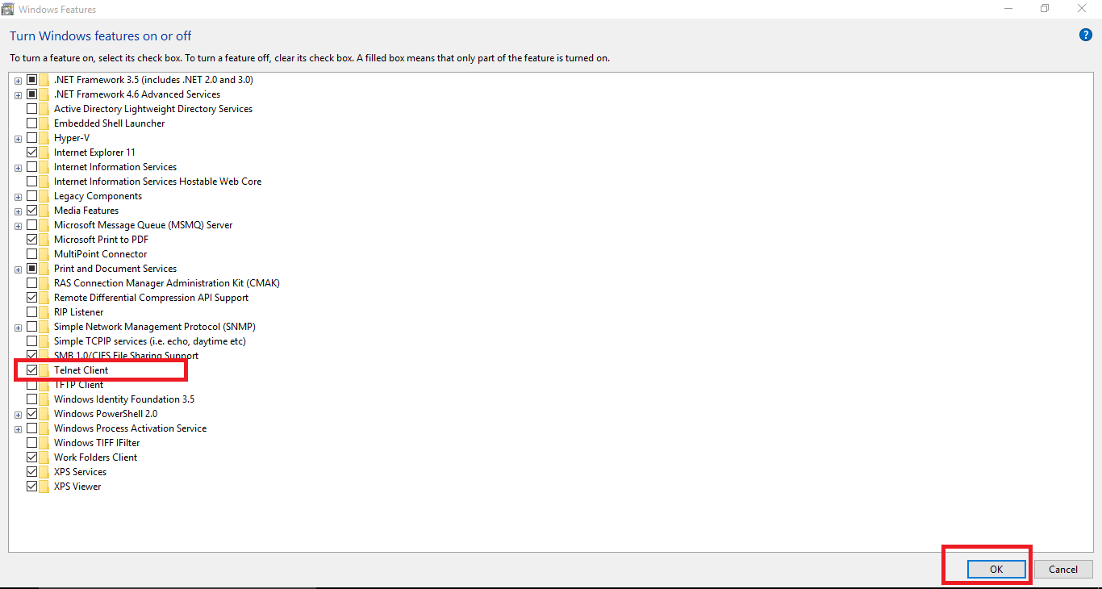Click the folder icon beside XPS Services
The width and height of the screenshot is (1102, 589).
click(44, 472)
